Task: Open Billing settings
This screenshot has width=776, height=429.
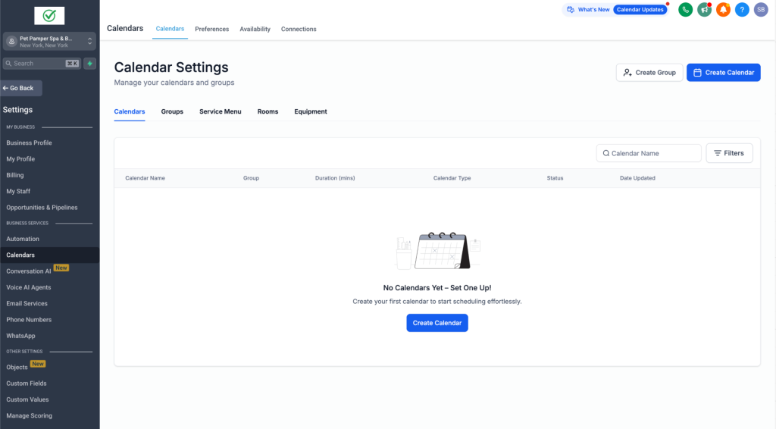Action: (x=15, y=175)
